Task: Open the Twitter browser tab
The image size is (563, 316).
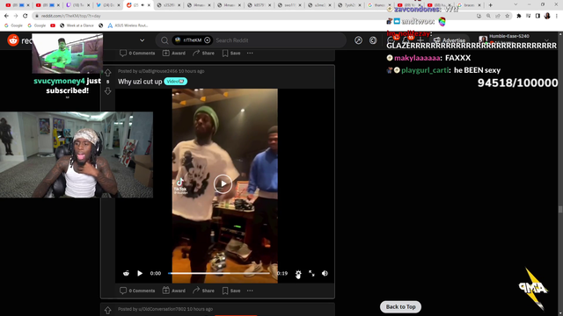Action: point(107,5)
